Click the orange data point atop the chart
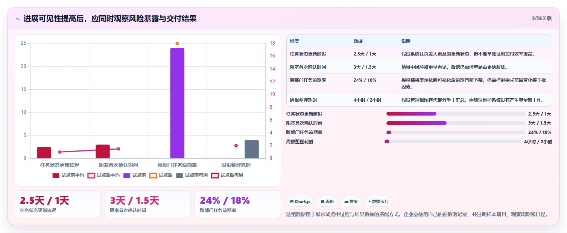Image resolution: width=567 pixels, height=233 pixels. pos(177,44)
